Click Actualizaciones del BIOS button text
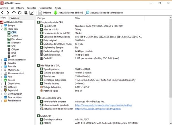 71,13
